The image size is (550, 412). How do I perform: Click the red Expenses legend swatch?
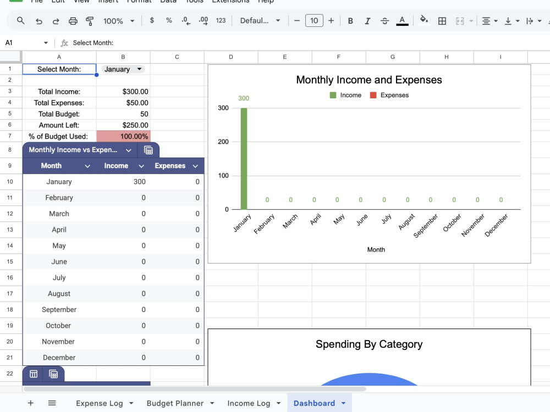pos(373,95)
